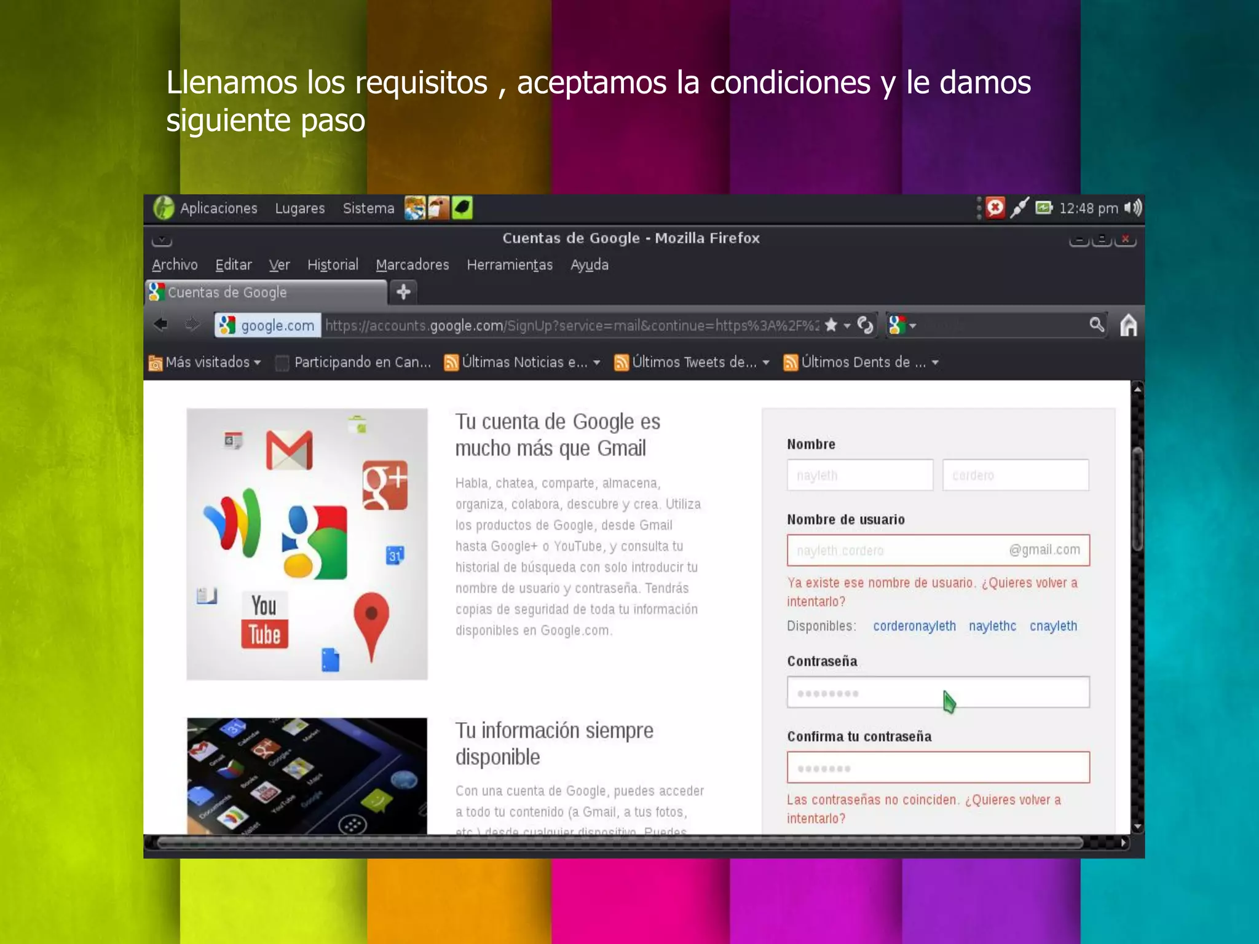This screenshot has height=944, width=1259.
Task: Click the YouTube logo in illustration
Action: pyautogui.click(x=264, y=621)
